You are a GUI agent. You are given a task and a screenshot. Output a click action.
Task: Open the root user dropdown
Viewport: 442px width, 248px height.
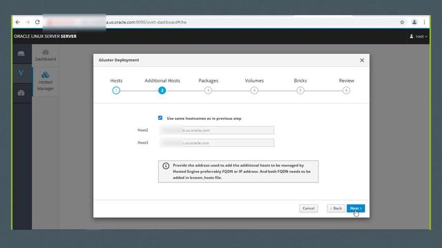click(419, 37)
